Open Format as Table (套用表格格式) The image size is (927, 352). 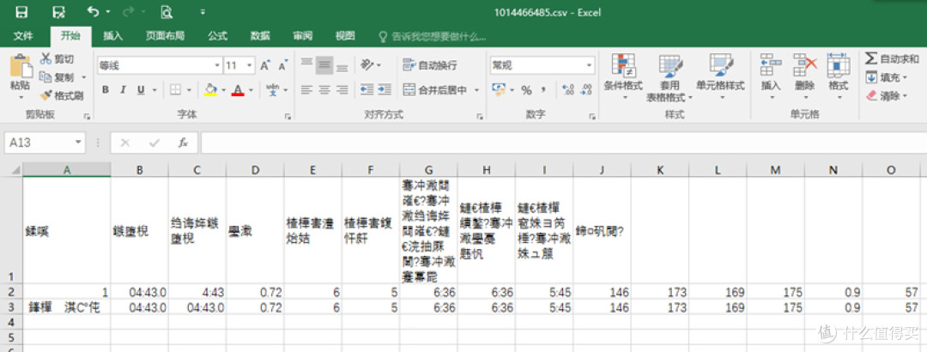point(669,77)
